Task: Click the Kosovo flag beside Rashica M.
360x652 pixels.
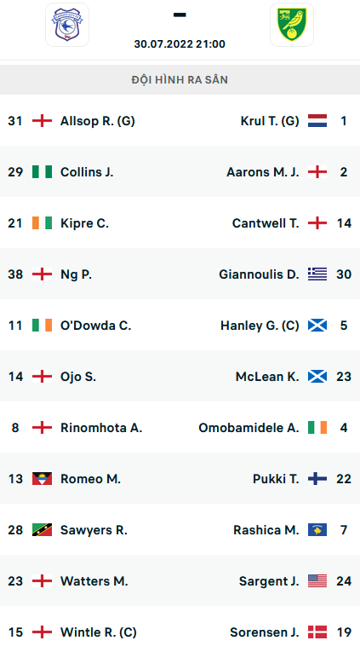Action: point(317,530)
